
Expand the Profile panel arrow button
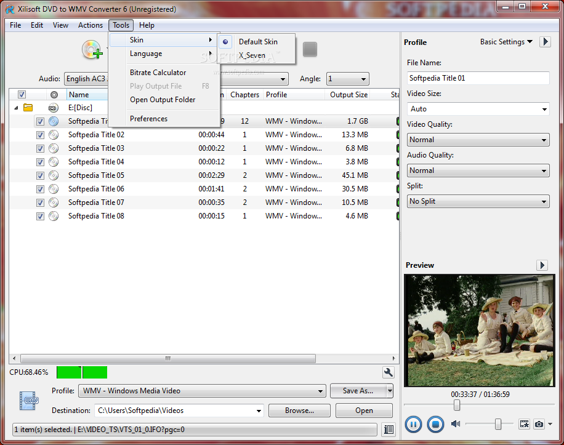pyautogui.click(x=546, y=42)
